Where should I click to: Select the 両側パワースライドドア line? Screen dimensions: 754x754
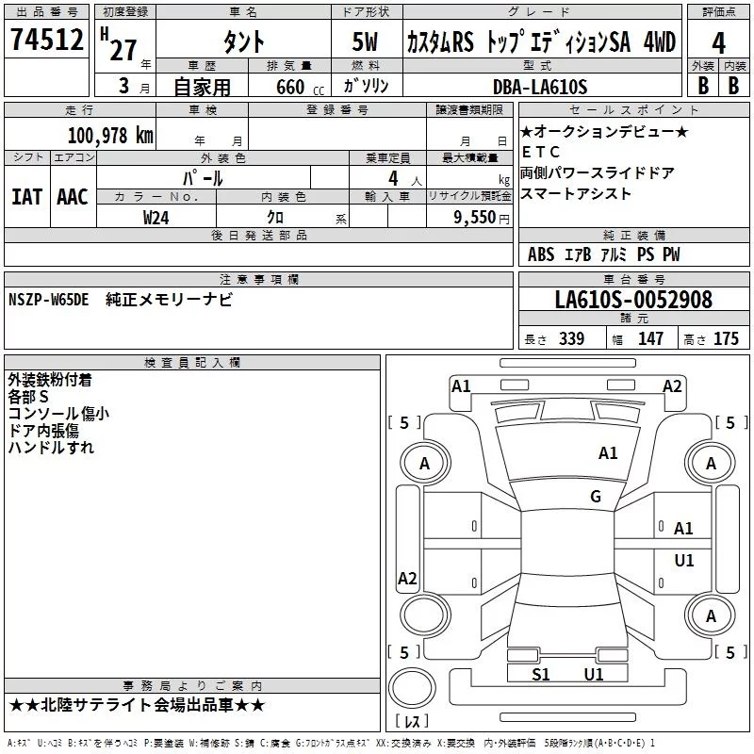pyautogui.click(x=598, y=172)
